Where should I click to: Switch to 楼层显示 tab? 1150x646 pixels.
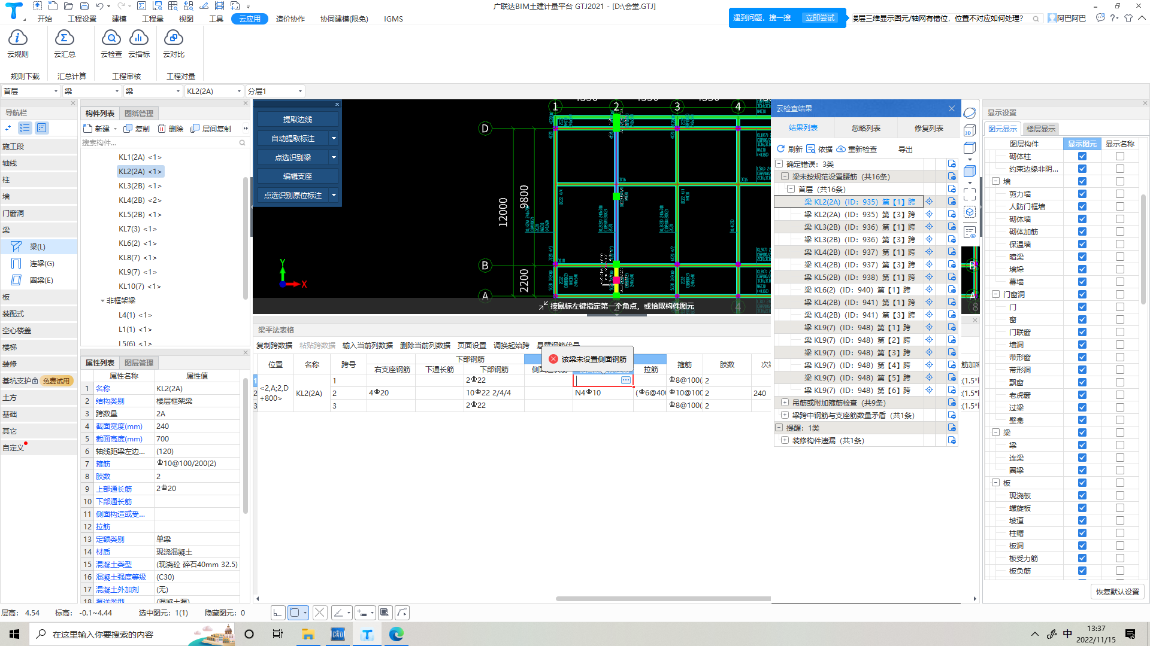[x=1040, y=129]
